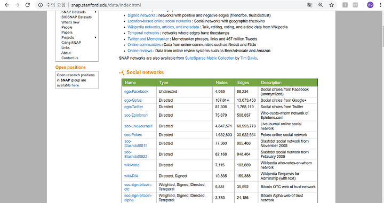Go back with the browser back arrow

(x=7, y=5)
